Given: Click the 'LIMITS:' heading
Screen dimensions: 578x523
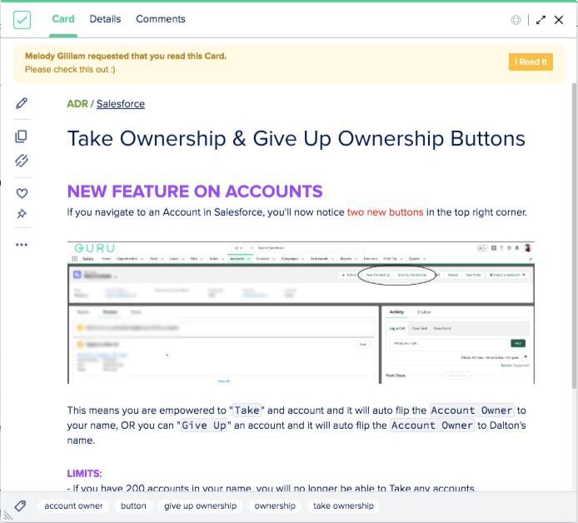Looking at the screenshot, I should (x=84, y=473).
